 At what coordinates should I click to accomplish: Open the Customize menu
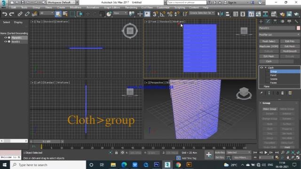163,8
